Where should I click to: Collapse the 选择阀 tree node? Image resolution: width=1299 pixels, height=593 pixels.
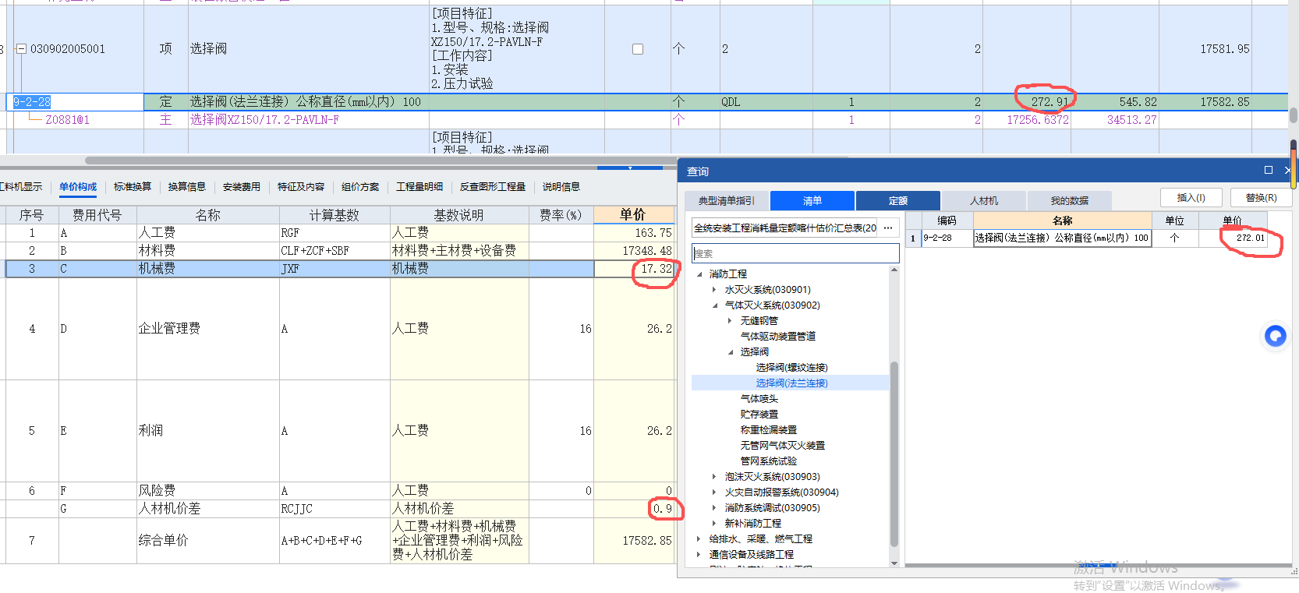(x=731, y=352)
